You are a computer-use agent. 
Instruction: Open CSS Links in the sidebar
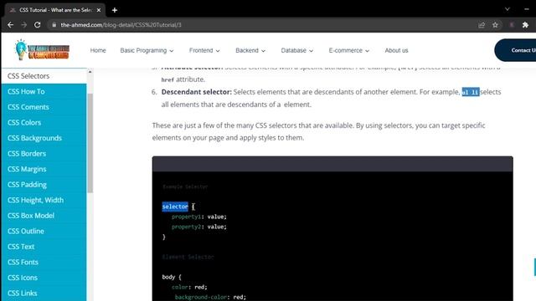coord(44,293)
